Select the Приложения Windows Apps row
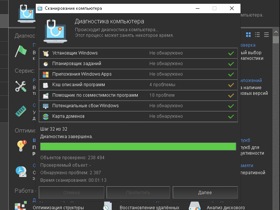Viewport: 280px width, 210px height. 138,74
